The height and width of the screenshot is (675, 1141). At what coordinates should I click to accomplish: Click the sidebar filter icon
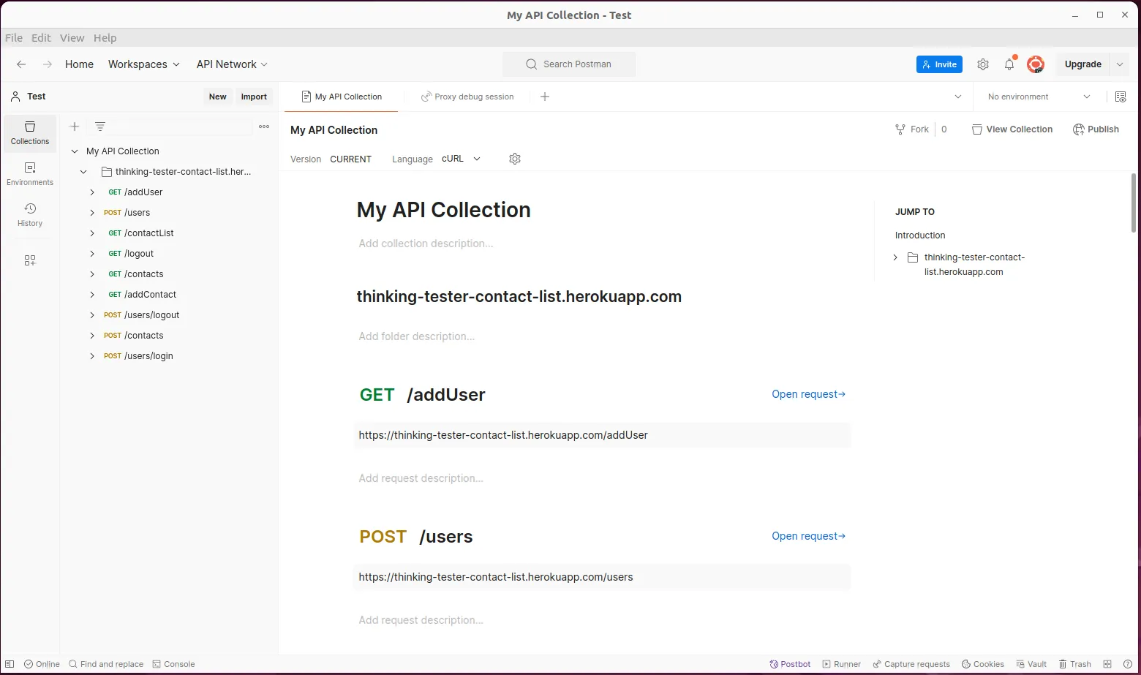tap(100, 127)
